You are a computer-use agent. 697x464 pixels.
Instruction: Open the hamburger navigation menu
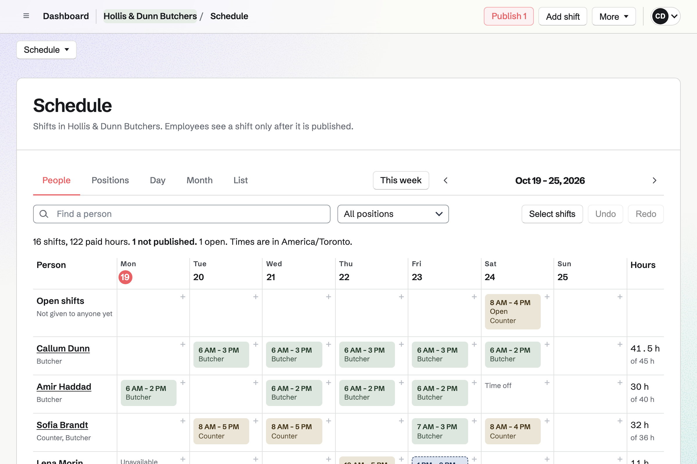click(26, 16)
